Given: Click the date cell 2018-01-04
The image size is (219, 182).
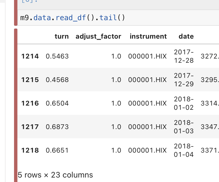Looking at the screenshot, I should pyautogui.click(x=184, y=150).
